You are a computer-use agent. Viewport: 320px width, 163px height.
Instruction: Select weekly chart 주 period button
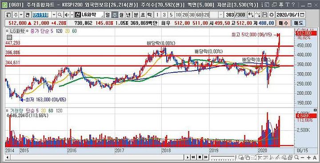(x=114, y=15)
